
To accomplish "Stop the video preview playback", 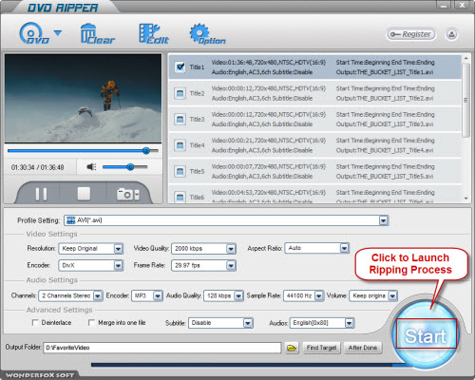I will (x=84, y=194).
